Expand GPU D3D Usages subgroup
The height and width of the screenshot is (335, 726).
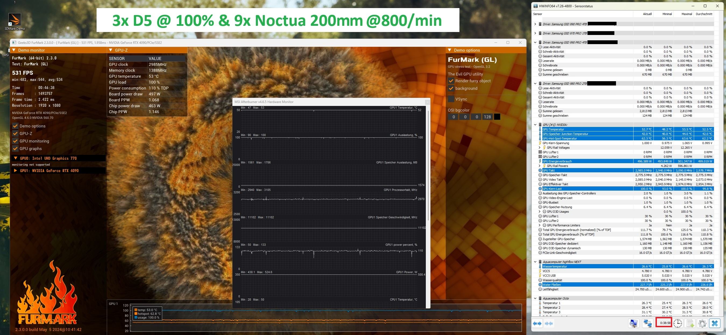pyautogui.click(x=540, y=212)
